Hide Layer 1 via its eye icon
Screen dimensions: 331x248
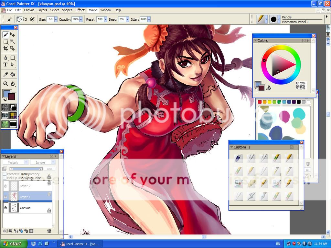coord(5,197)
